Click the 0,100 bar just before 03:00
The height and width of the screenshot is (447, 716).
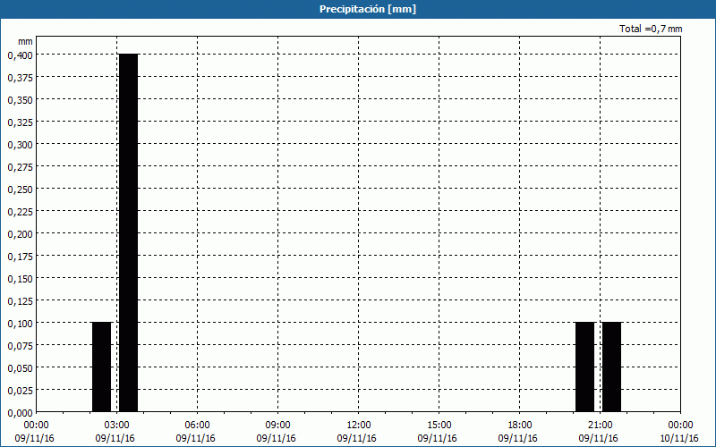click(101, 367)
